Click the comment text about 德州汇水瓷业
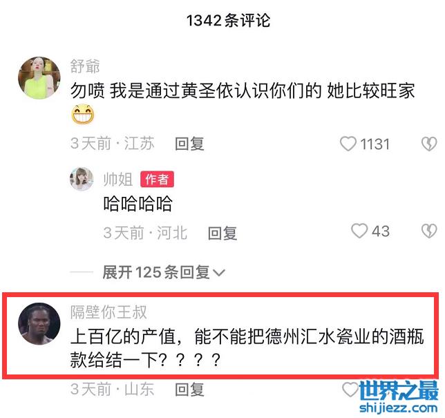This screenshot has height=418, width=445. [247, 348]
